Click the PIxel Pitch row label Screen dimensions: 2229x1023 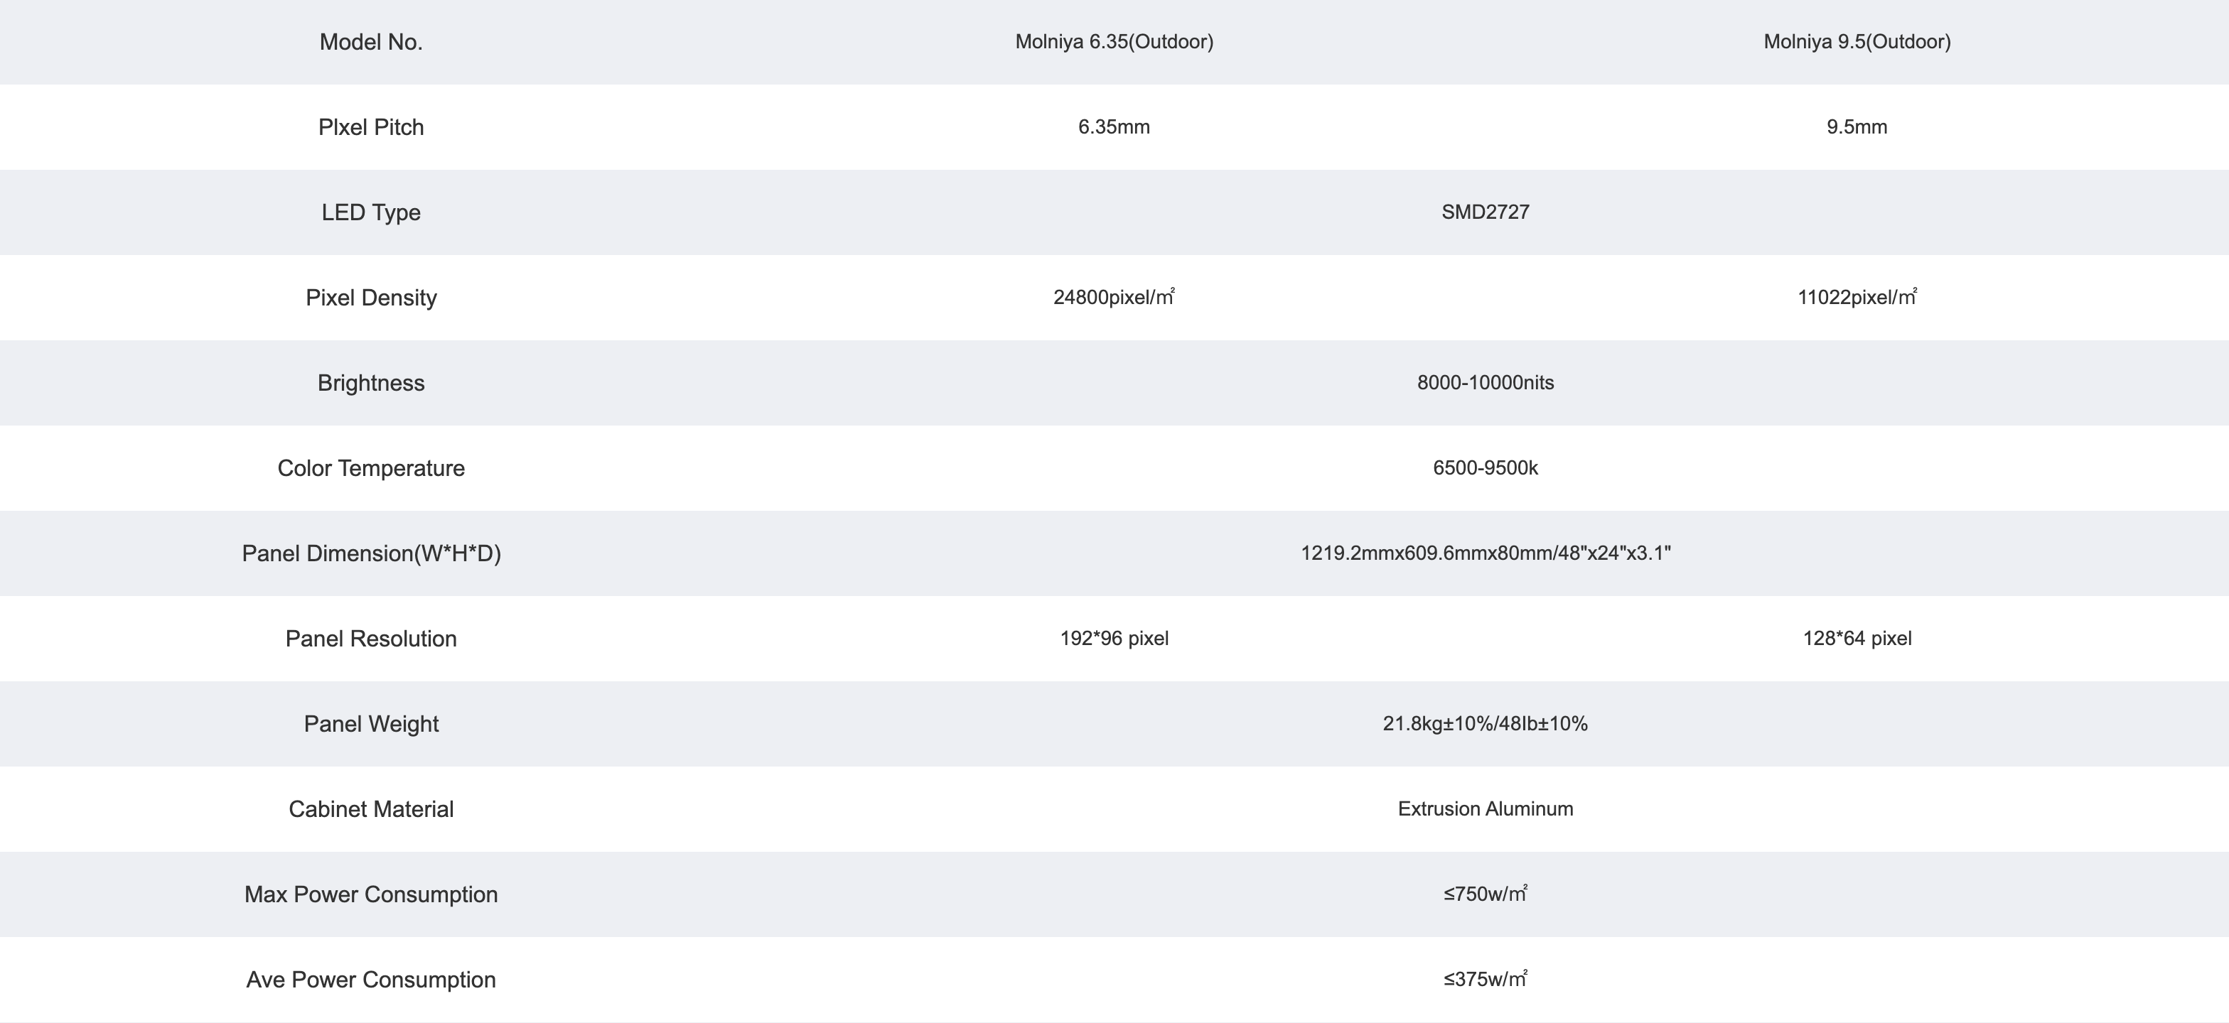(370, 127)
